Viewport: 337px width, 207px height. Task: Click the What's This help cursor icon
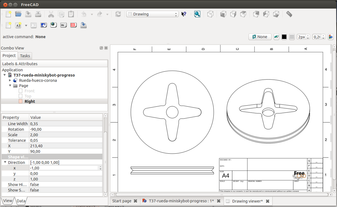pyautogui.click(x=184, y=14)
